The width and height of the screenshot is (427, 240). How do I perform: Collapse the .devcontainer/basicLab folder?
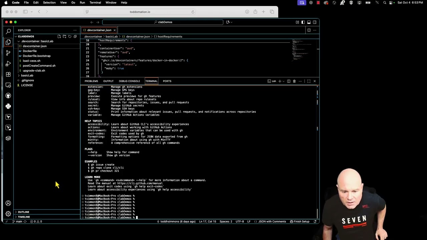tap(47, 41)
